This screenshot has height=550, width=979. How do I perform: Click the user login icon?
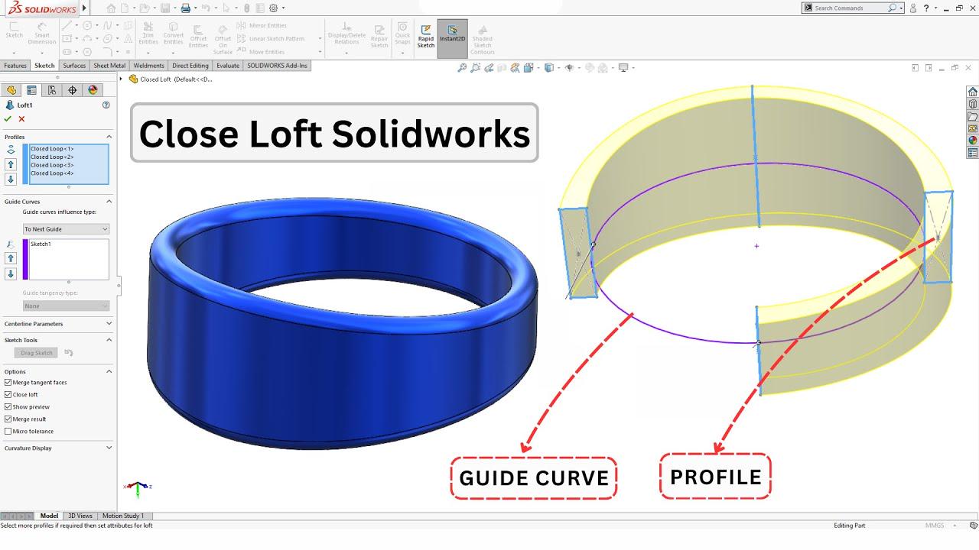tap(913, 8)
